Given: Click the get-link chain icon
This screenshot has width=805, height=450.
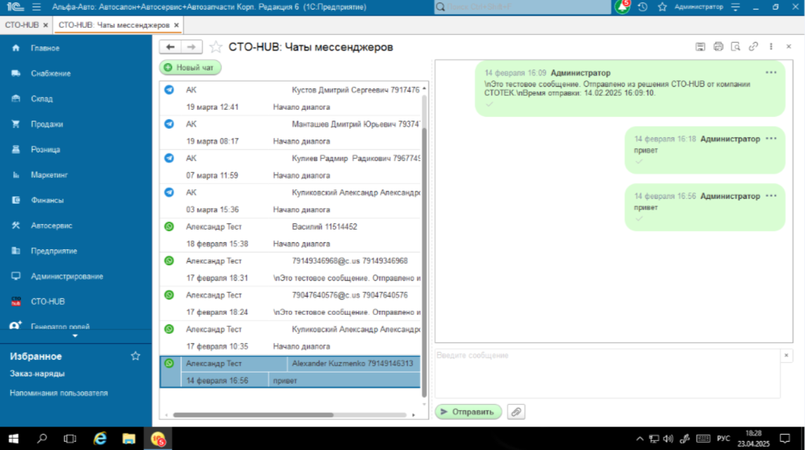Looking at the screenshot, I should (x=753, y=47).
